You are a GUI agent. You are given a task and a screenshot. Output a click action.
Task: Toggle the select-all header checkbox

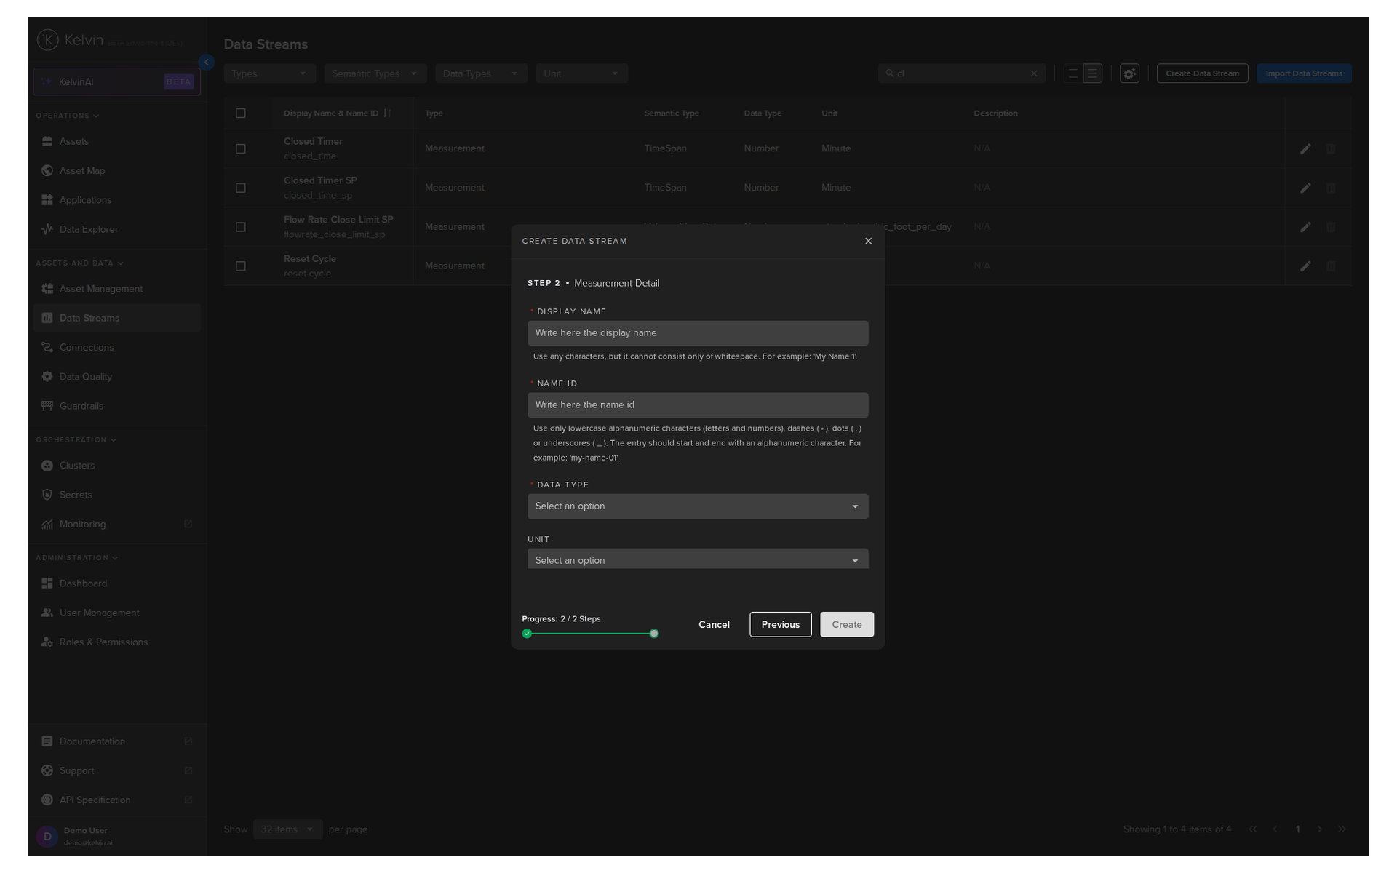click(241, 113)
